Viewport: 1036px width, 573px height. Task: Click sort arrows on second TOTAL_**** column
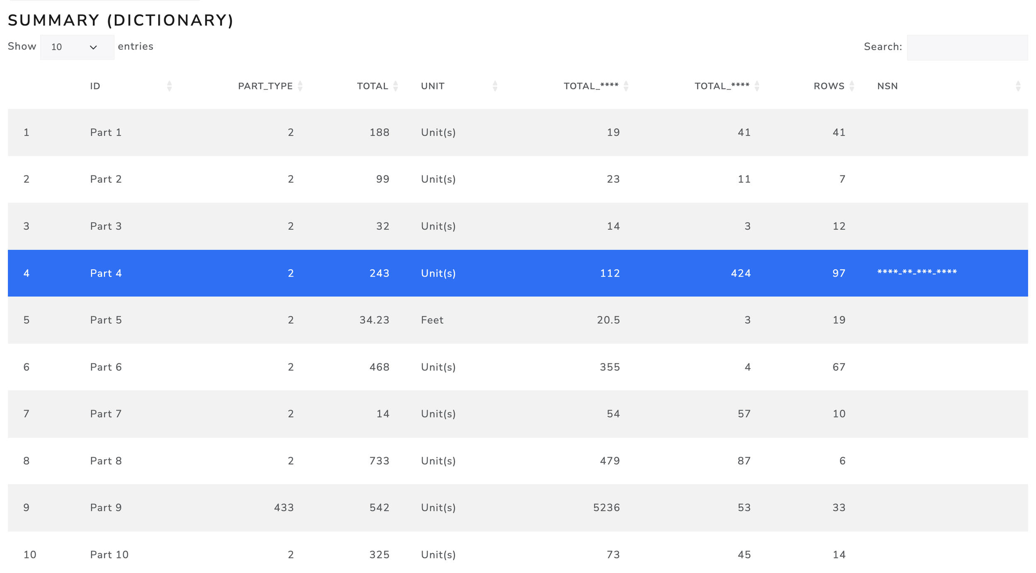(757, 86)
